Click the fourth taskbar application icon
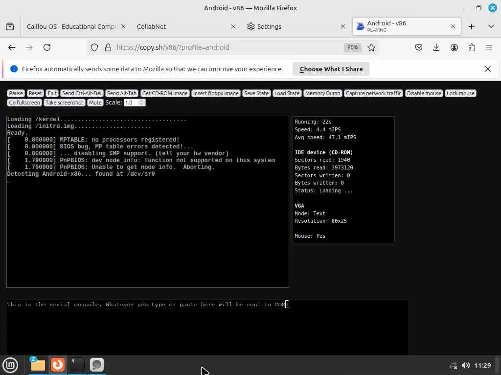The height and width of the screenshot is (375, 501). pyautogui.click(x=96, y=365)
